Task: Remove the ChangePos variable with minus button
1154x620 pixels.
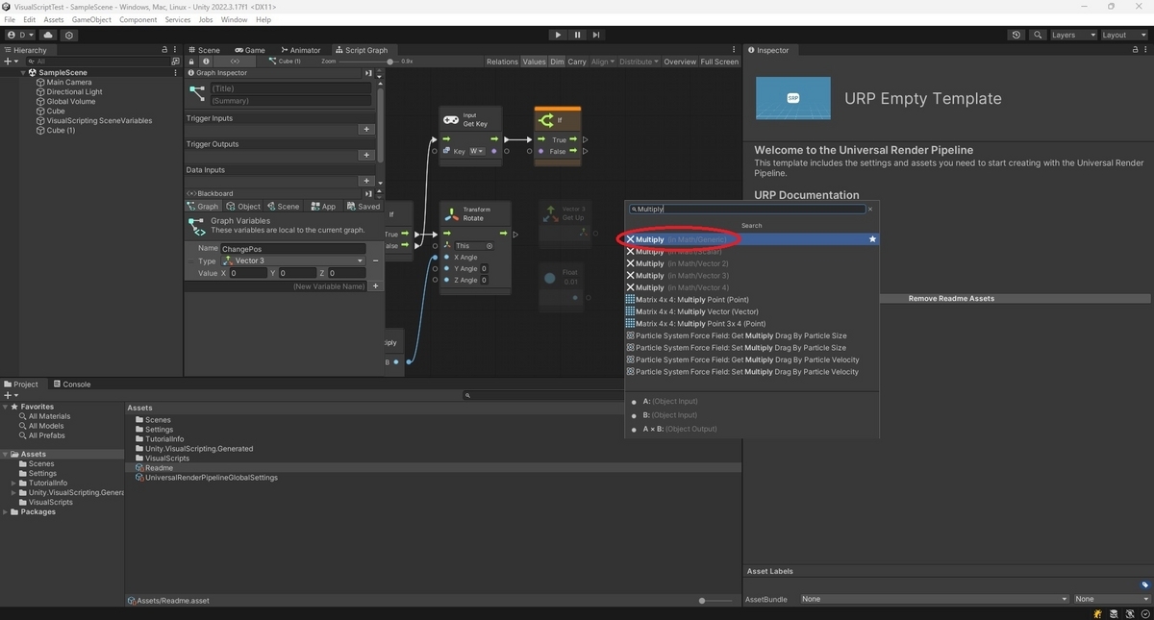Action: tap(375, 260)
